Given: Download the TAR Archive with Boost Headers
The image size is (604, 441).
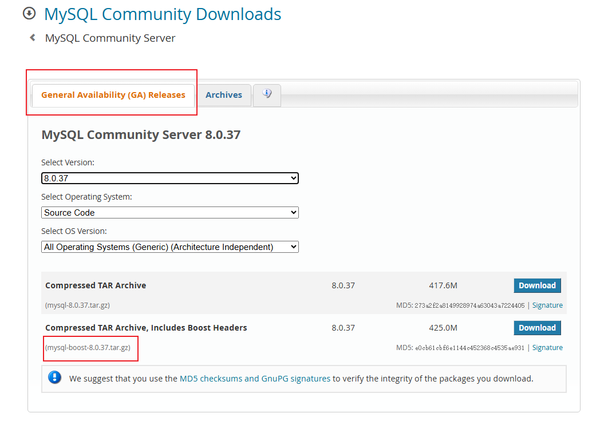Looking at the screenshot, I should coord(537,328).
